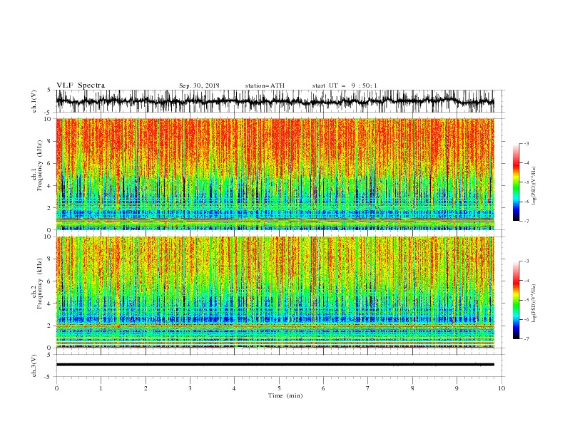Click the "5" tick of the ch.1(V) axis
Image resolution: width=565 pixels, height=436 pixels.
(x=49, y=90)
